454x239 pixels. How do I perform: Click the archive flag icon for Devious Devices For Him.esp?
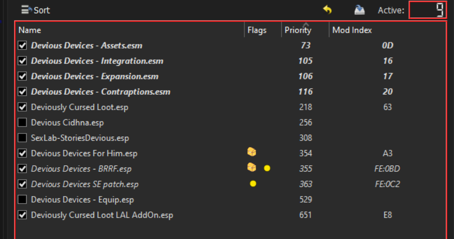coord(252,152)
